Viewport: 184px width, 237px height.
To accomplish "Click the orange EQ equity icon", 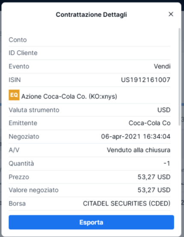I will click(x=14, y=95).
